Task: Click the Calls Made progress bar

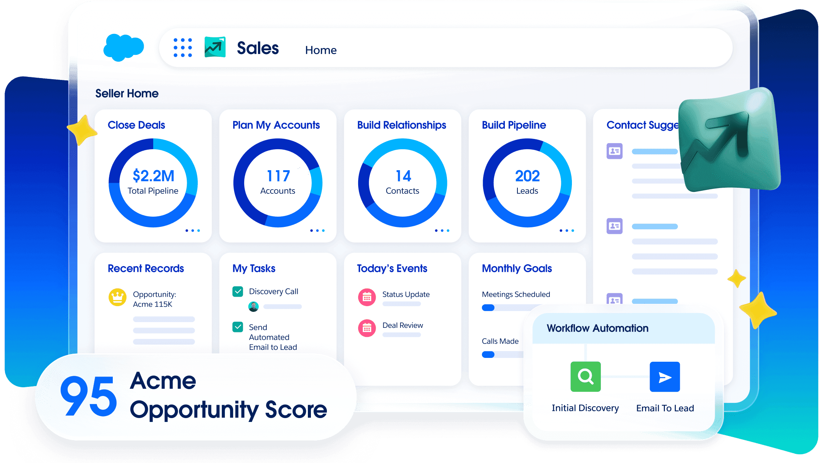Action: [503, 354]
